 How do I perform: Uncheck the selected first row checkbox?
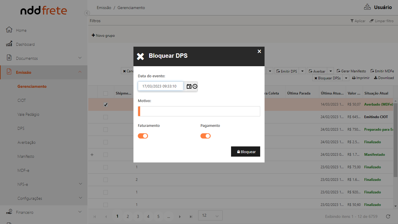click(x=105, y=105)
